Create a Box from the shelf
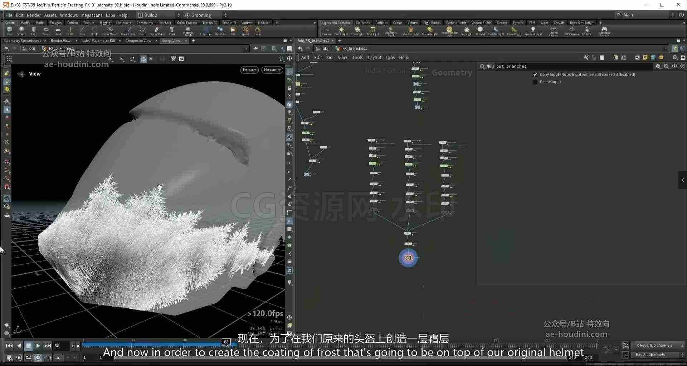The width and height of the screenshot is (687, 366). [9, 31]
